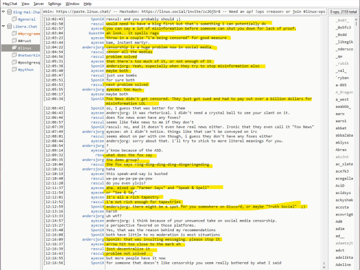The image size is (360, 270).
Task: Select user aaabbb_ in user list
Action: click(x=343, y=106)
